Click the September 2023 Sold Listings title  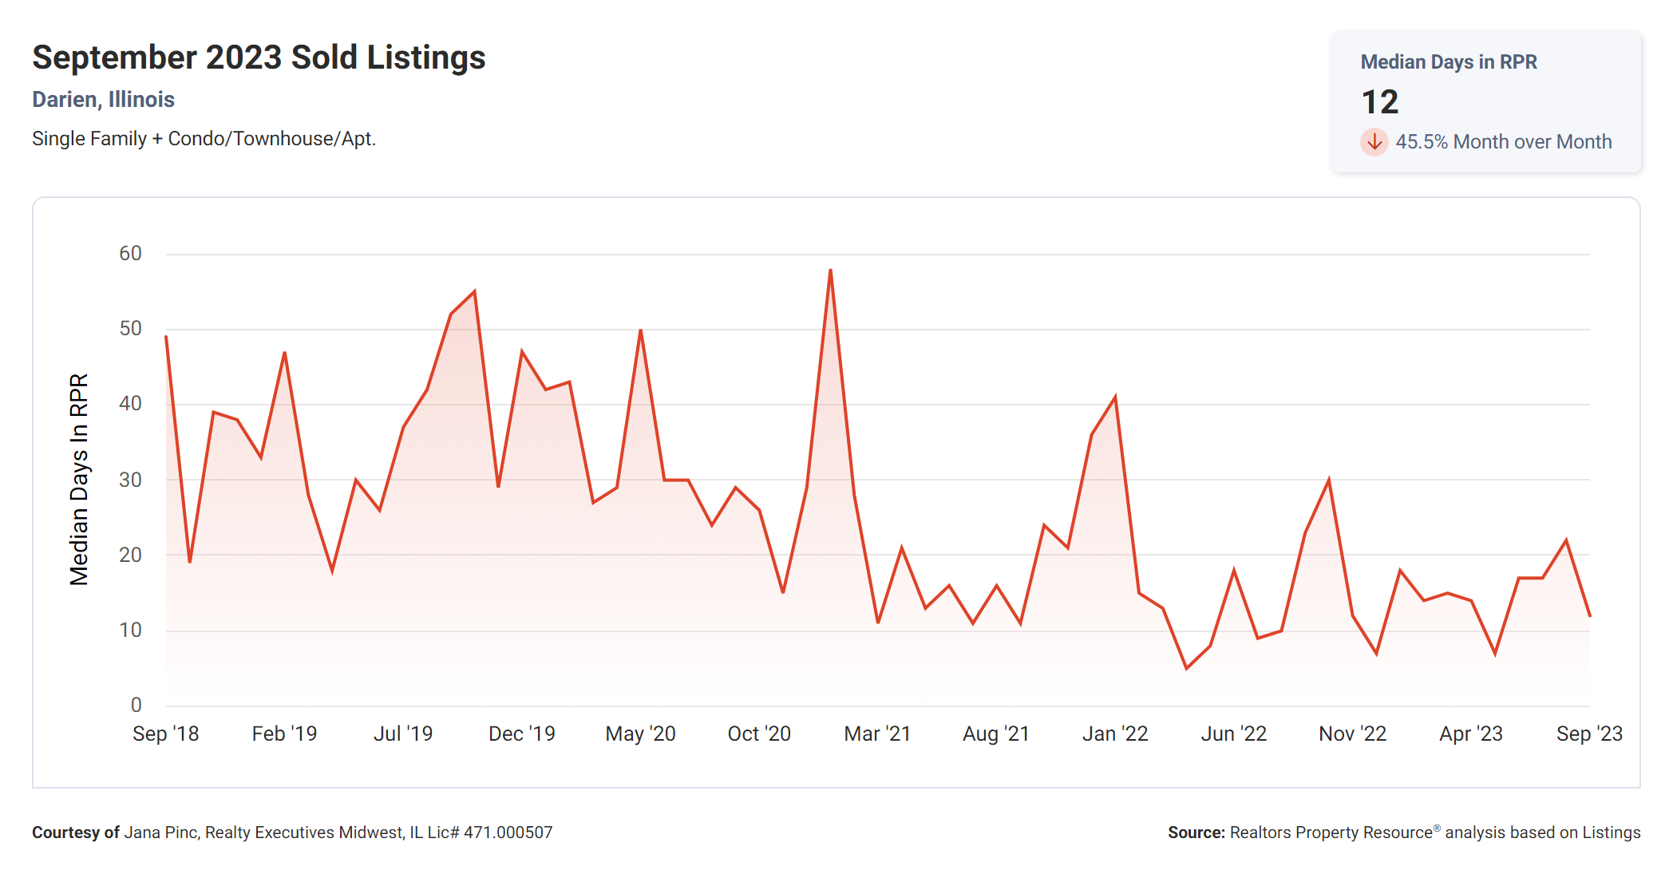pyautogui.click(x=259, y=57)
